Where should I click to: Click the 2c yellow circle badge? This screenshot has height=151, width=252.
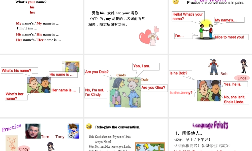175,2
